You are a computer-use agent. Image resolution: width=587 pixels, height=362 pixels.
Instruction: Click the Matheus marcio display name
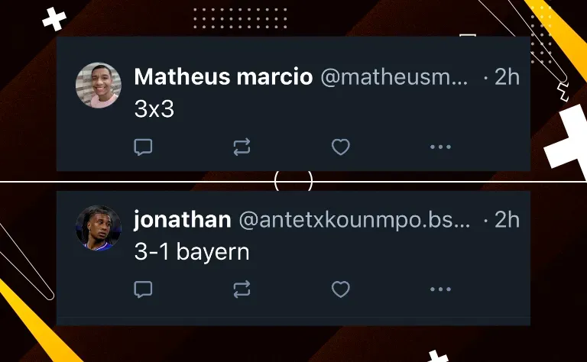point(223,77)
